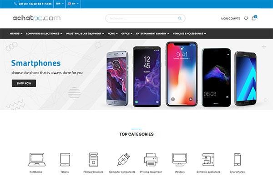
Task: Open the Entertainment & Hobby menu
Action: point(152,33)
